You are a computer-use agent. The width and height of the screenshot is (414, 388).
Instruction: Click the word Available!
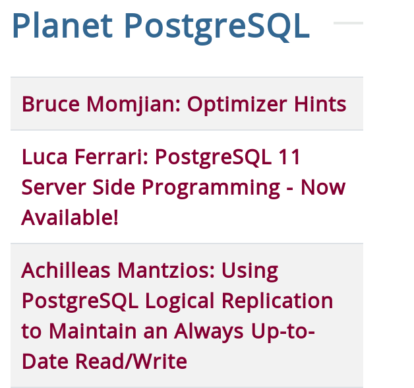[70, 218]
